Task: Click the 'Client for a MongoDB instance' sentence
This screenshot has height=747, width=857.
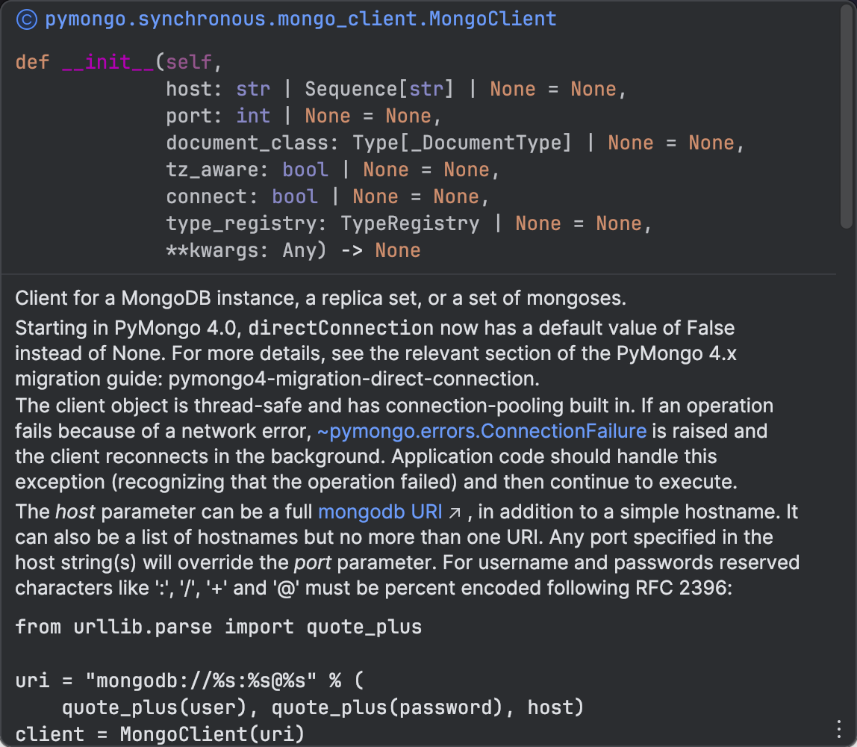Action: [x=321, y=298]
